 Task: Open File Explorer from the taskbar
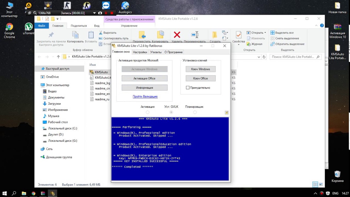(24, 193)
